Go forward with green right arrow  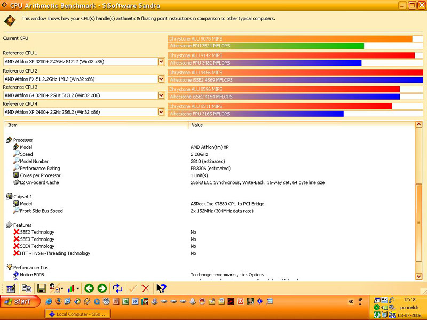click(102, 288)
